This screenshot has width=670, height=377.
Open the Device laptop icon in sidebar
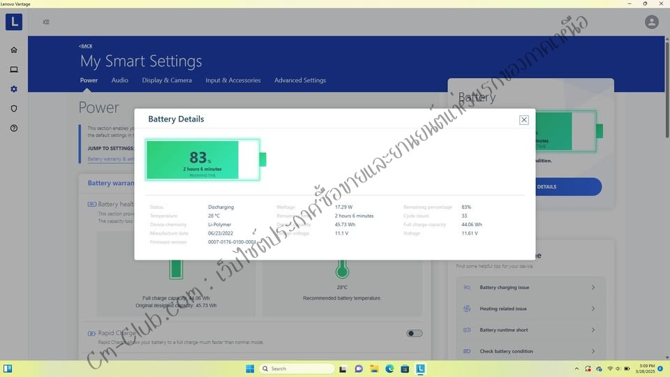[x=14, y=69]
